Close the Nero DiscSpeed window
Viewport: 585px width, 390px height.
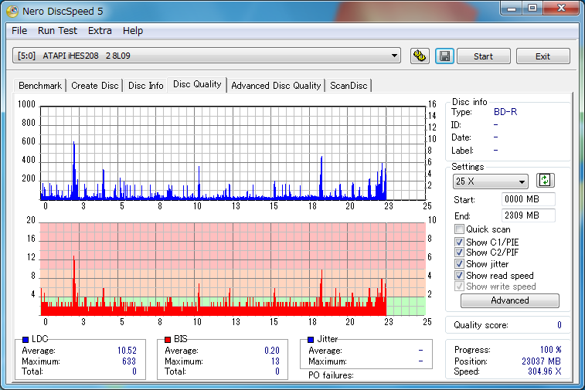click(x=561, y=8)
